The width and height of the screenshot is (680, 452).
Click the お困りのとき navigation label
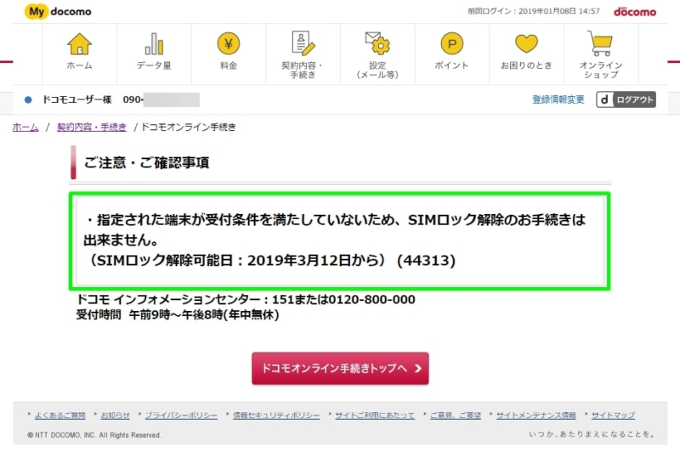(x=526, y=65)
